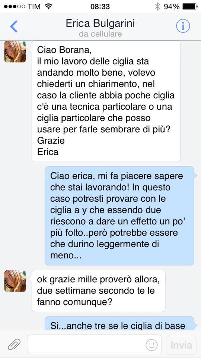Tap the blue back arrow
This screenshot has width=201, height=358.
click(x=14, y=26)
